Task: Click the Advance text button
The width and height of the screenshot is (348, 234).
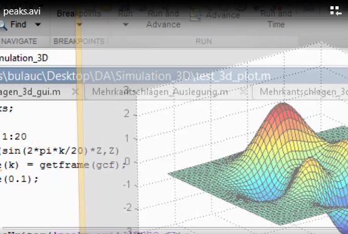Action: coord(223,15)
